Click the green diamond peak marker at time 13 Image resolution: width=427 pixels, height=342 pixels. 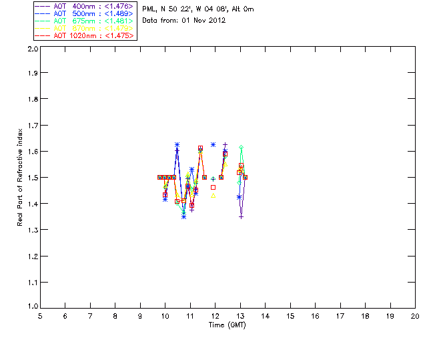click(241, 147)
